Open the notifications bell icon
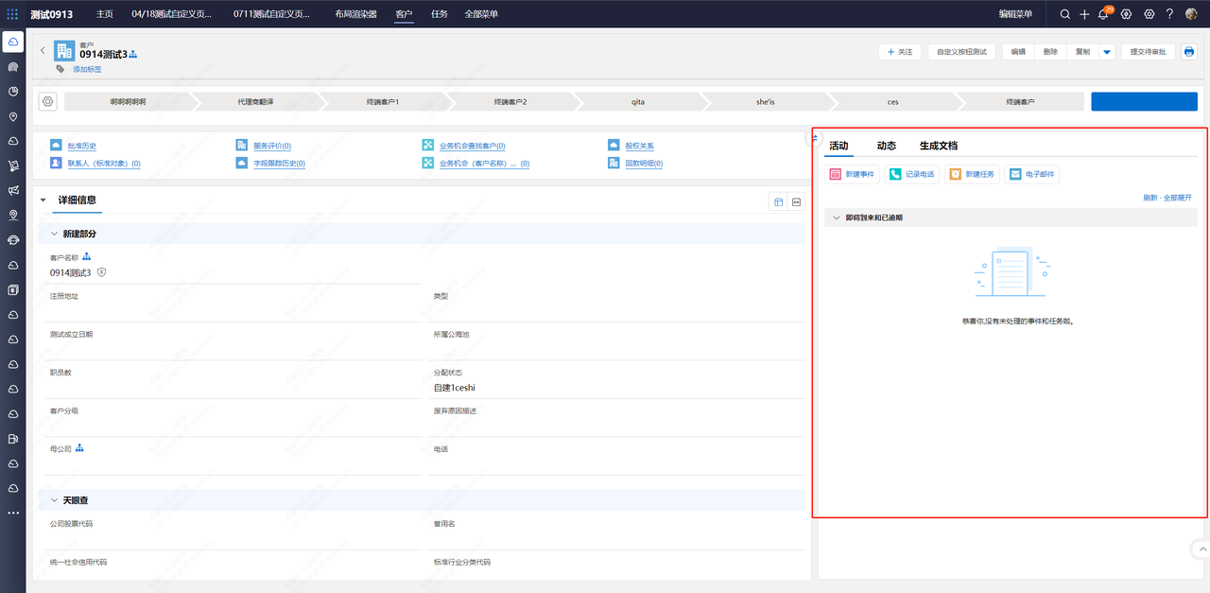The image size is (1210, 593). click(1103, 14)
